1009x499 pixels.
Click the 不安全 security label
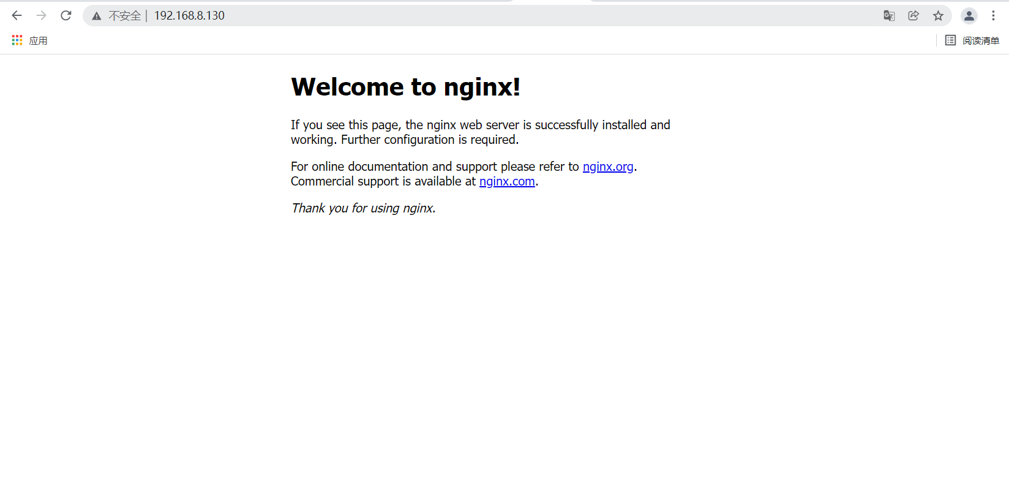pyautogui.click(x=124, y=16)
